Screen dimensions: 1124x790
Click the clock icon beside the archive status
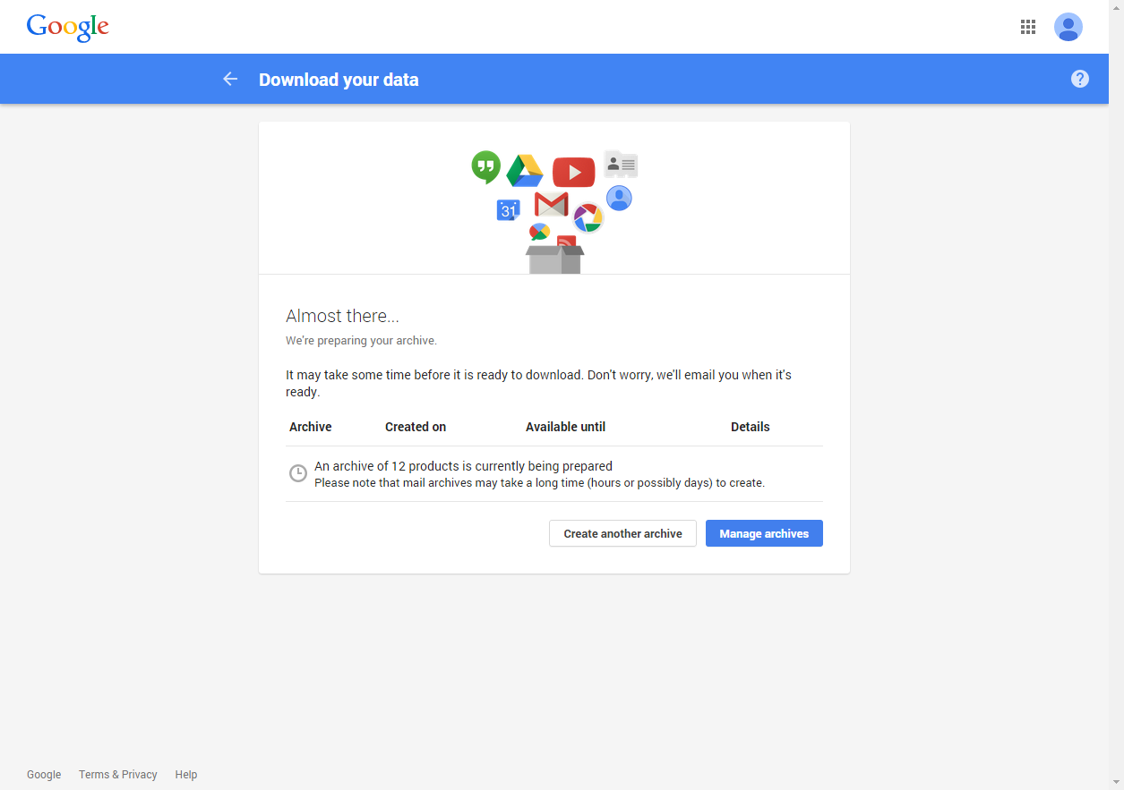pos(298,473)
